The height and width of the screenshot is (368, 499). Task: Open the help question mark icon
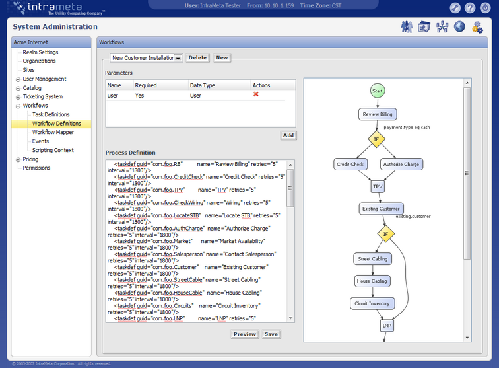click(x=470, y=8)
